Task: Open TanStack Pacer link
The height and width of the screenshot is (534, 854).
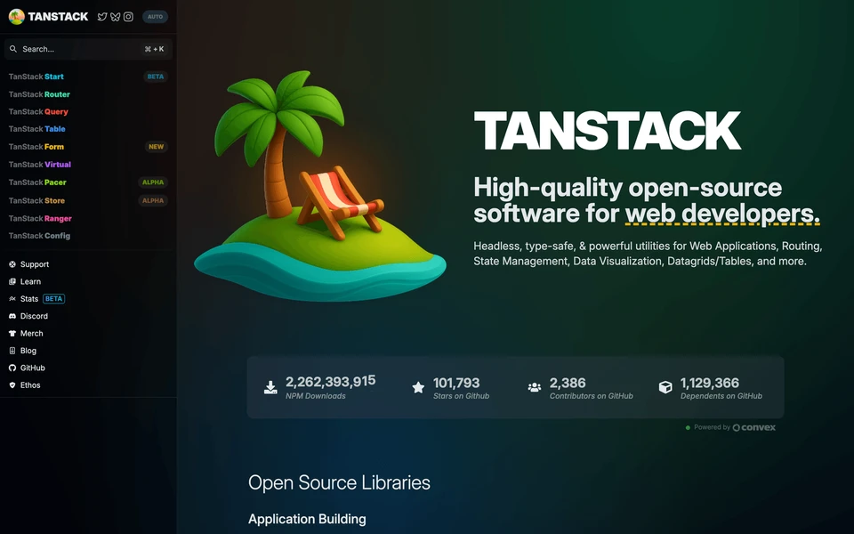Action: tap(37, 182)
